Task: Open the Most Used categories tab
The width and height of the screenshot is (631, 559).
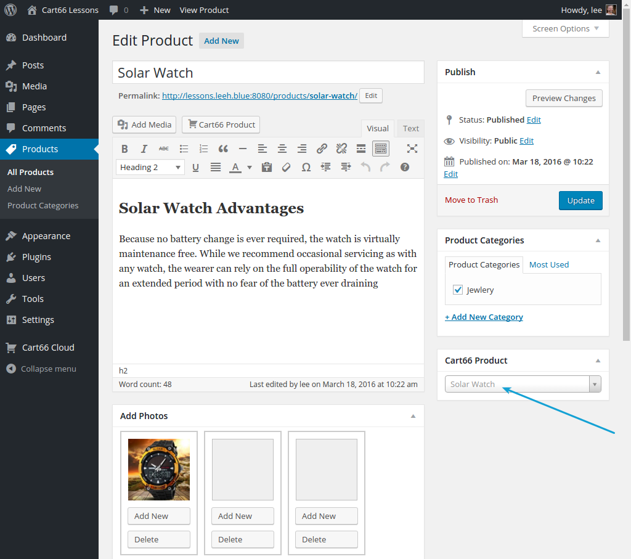Action: click(549, 265)
